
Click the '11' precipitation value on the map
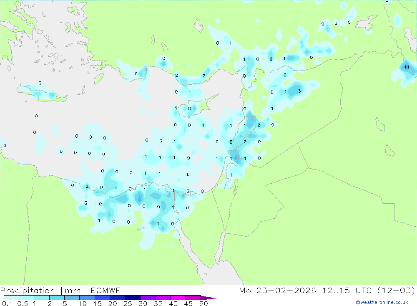(407, 67)
